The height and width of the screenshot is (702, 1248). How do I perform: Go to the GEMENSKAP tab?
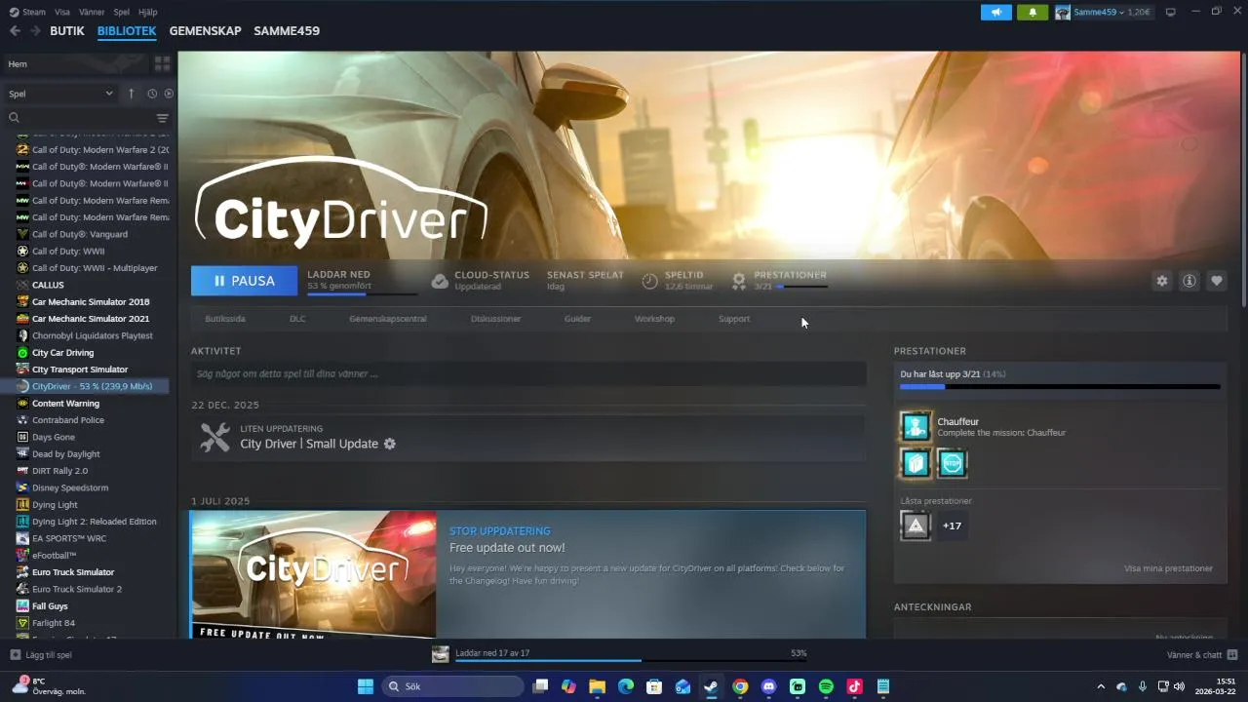[205, 30]
